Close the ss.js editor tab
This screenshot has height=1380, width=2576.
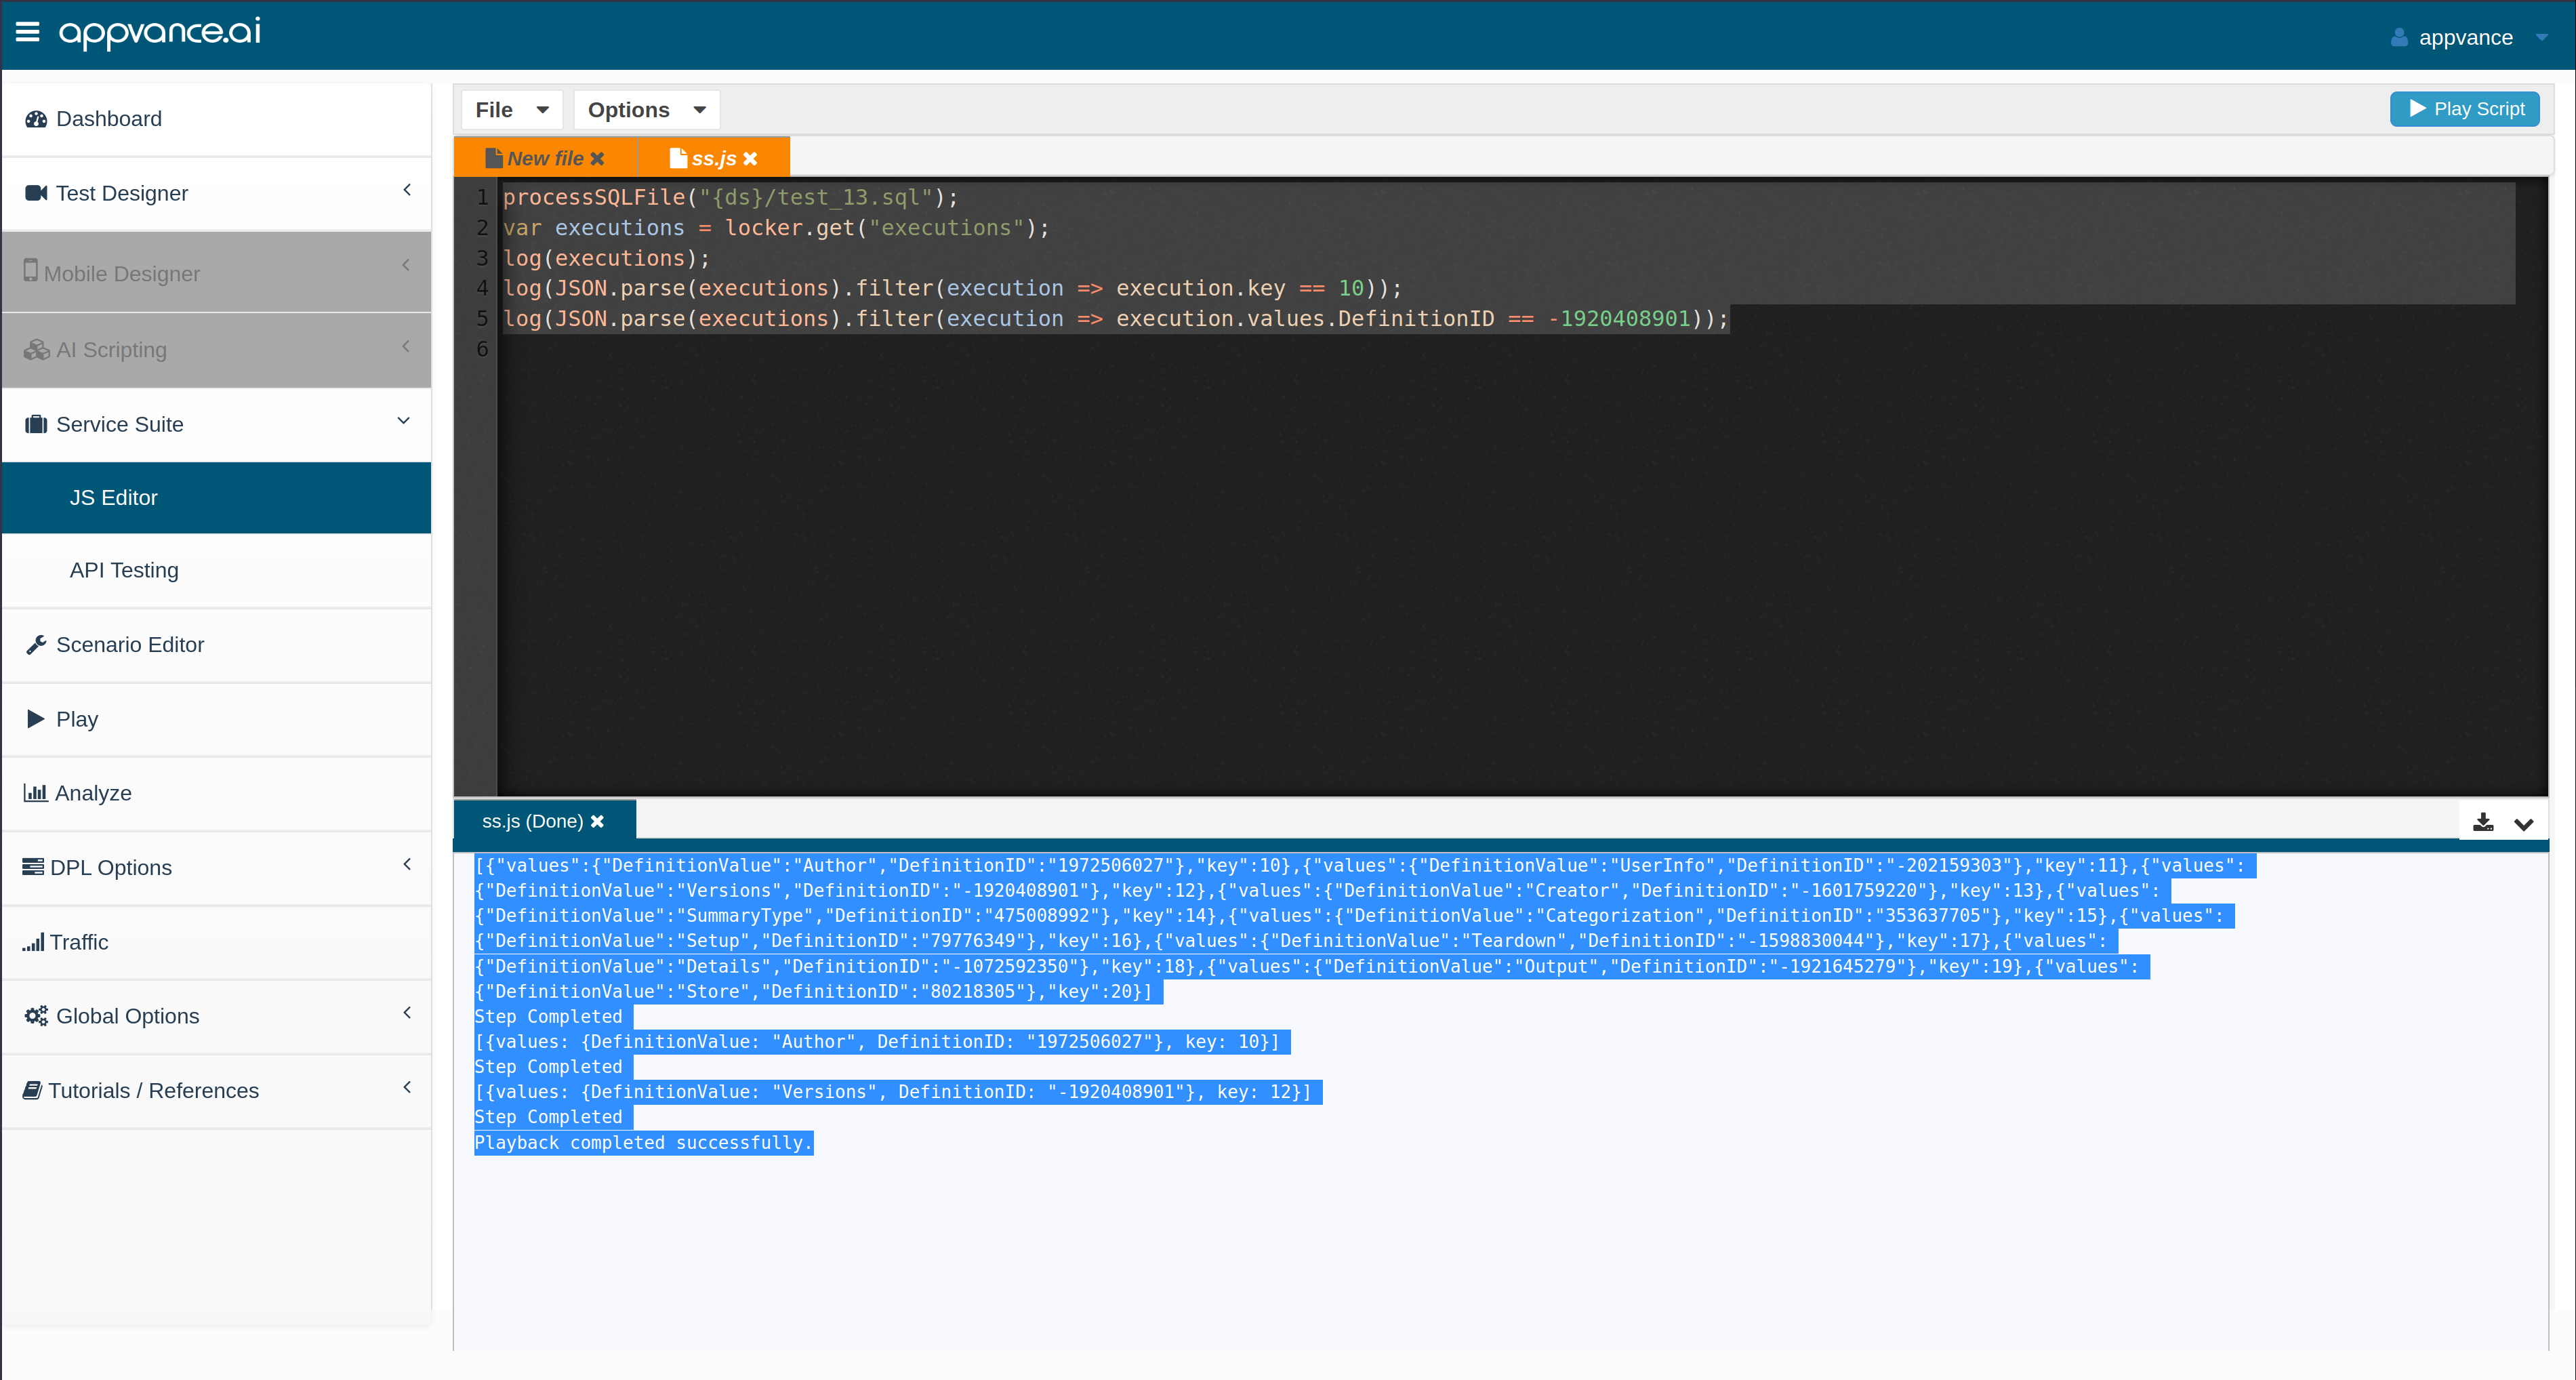pos(750,159)
